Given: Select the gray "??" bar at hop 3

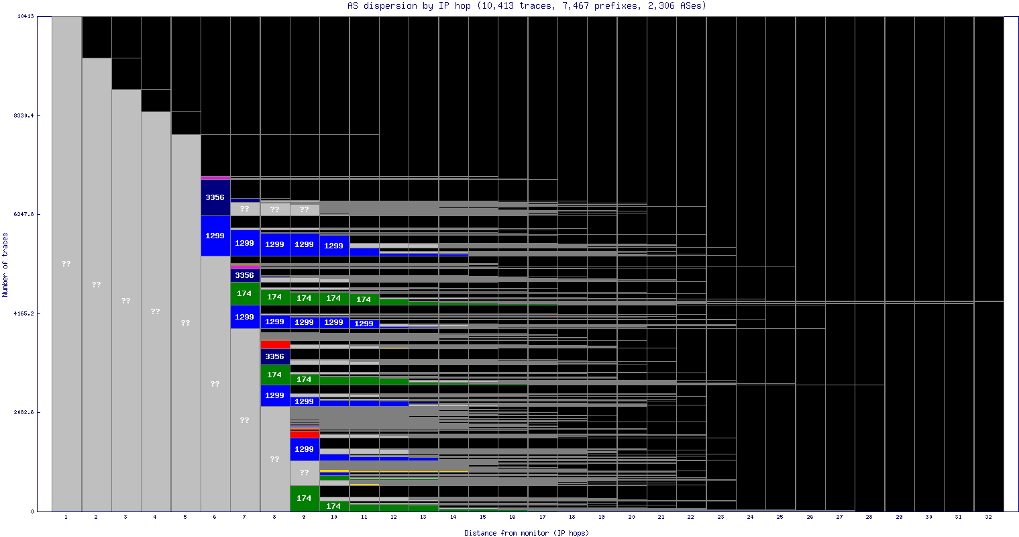Looking at the screenshot, I should click(x=125, y=301).
